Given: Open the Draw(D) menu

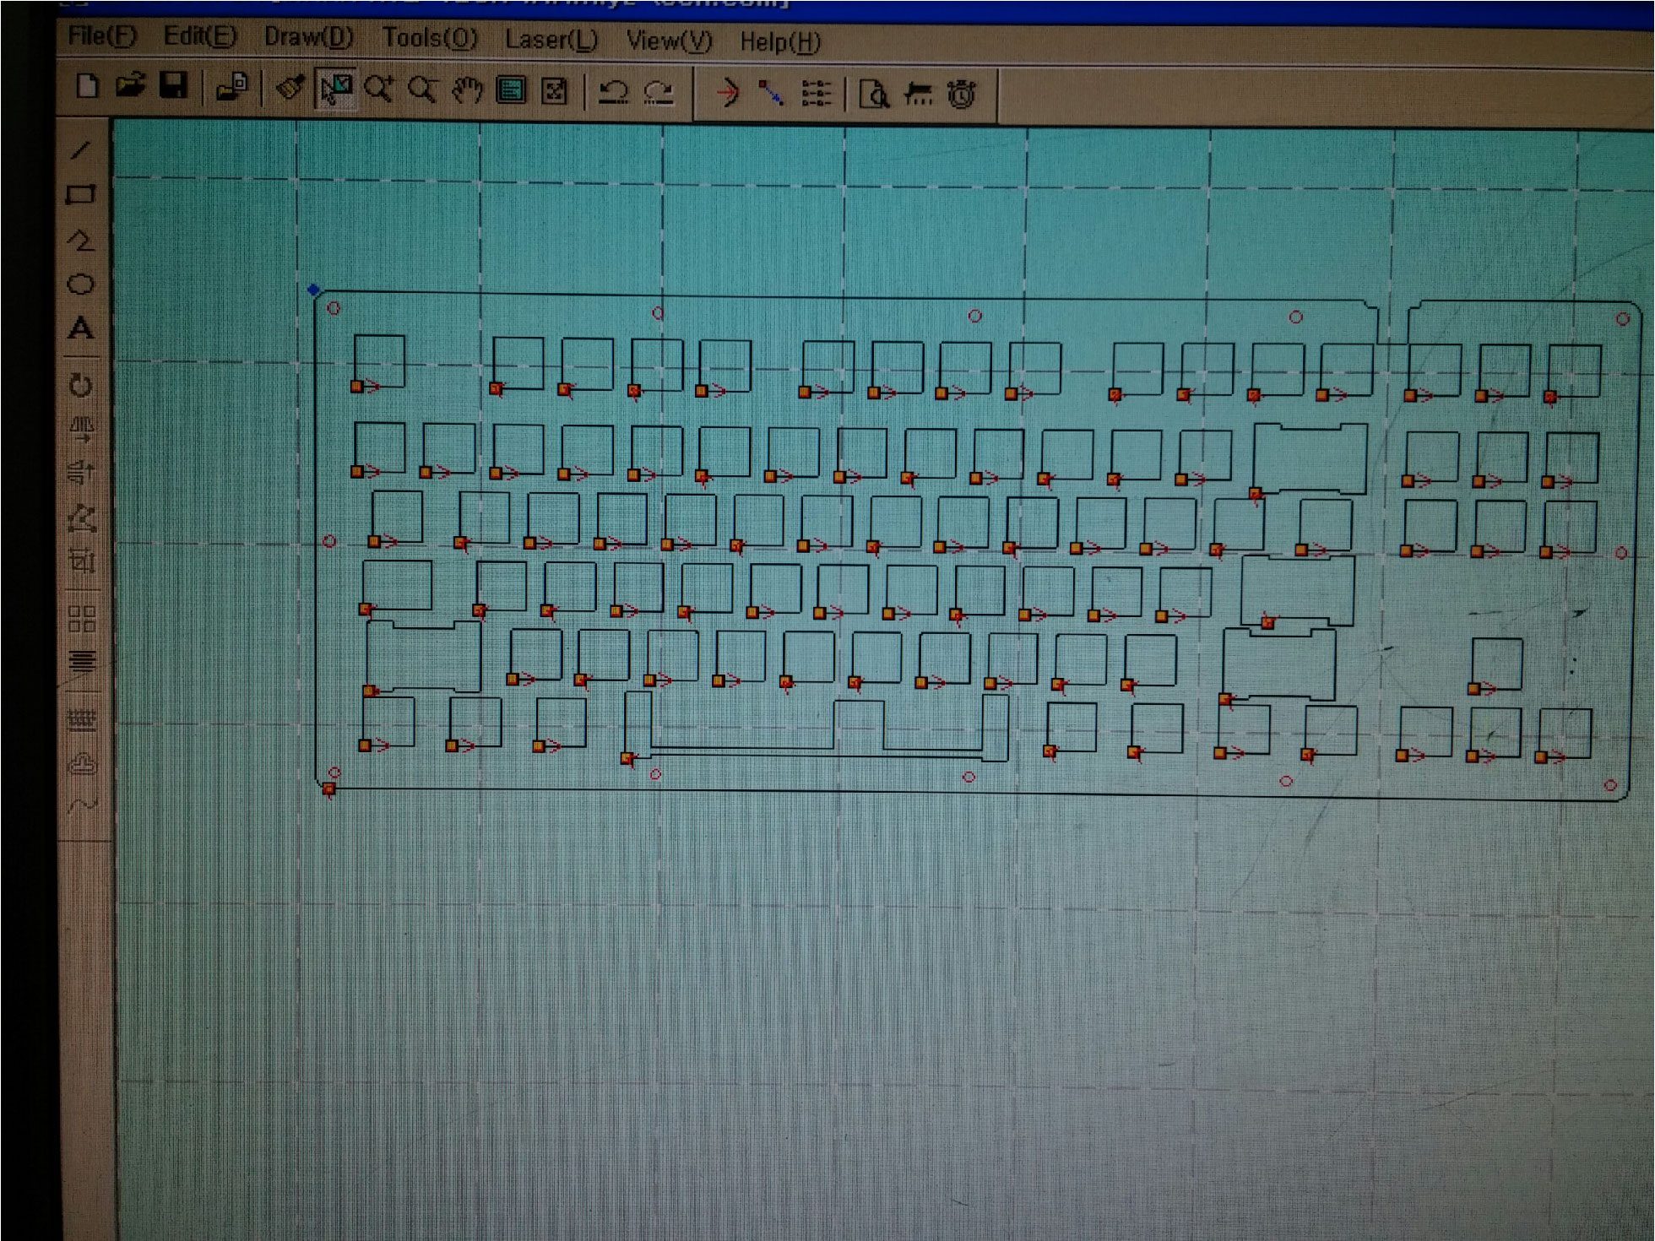Looking at the screenshot, I should point(308,37).
